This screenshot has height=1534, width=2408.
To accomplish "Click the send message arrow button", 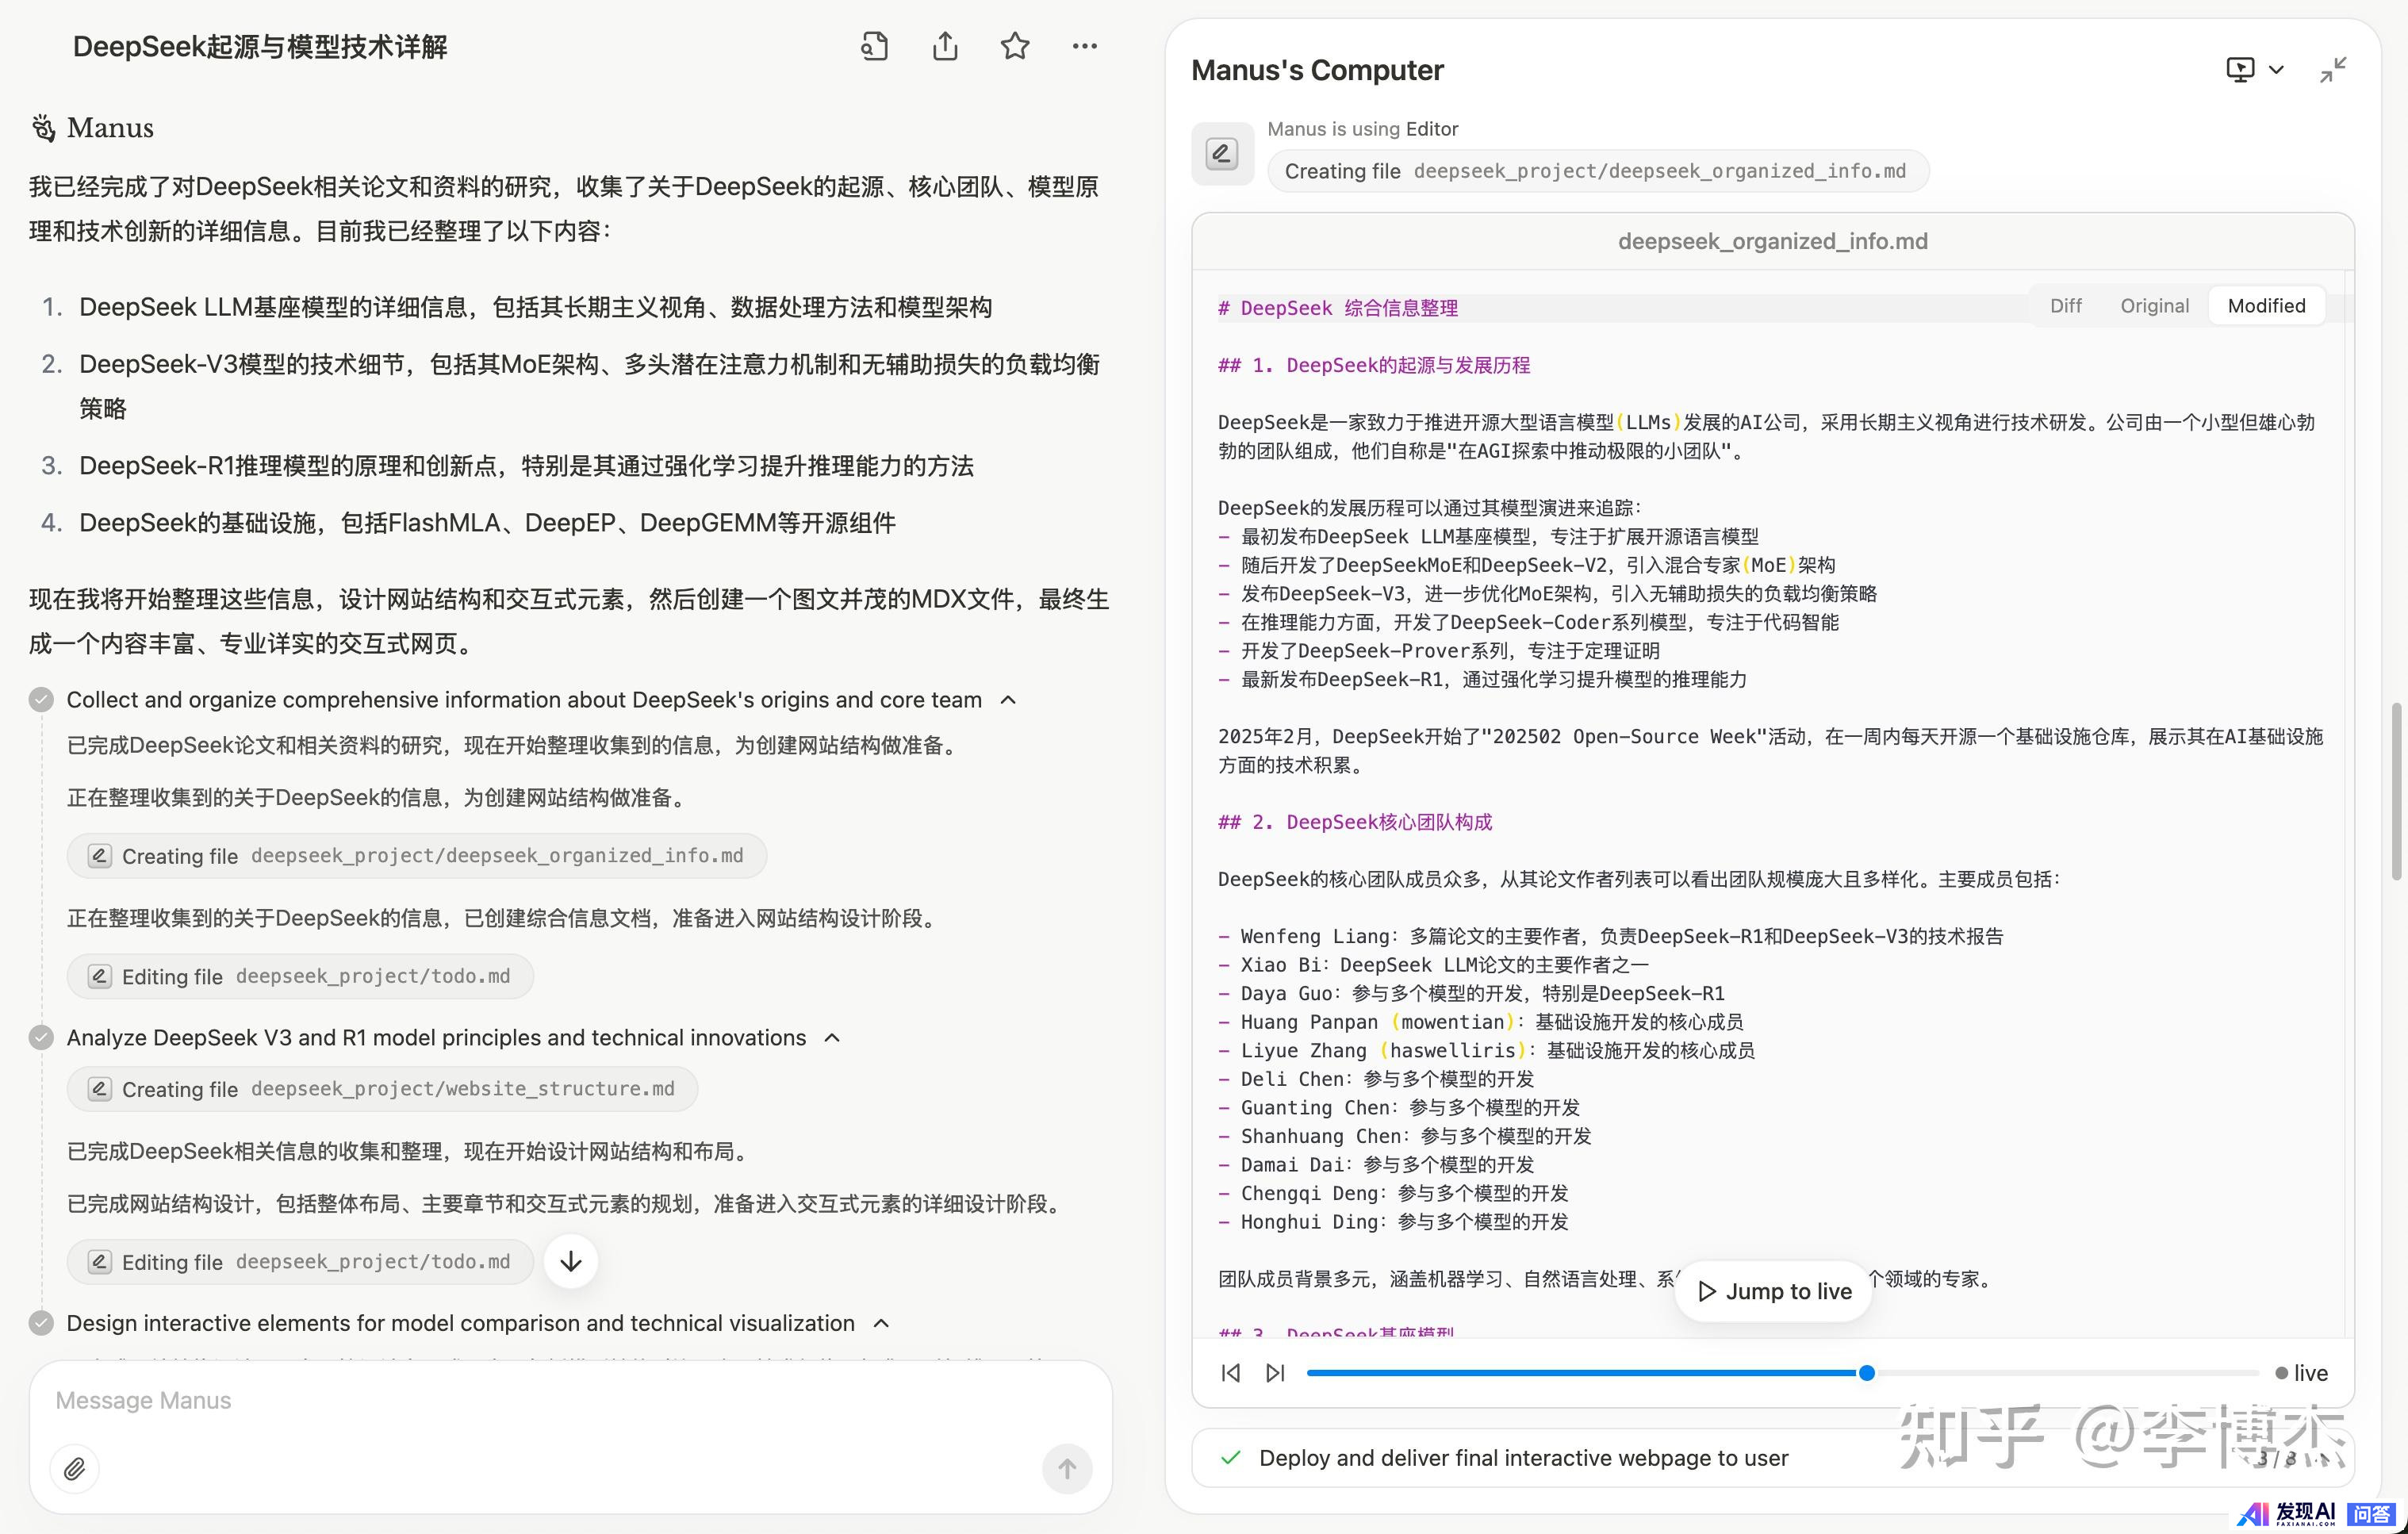I will [1067, 1468].
